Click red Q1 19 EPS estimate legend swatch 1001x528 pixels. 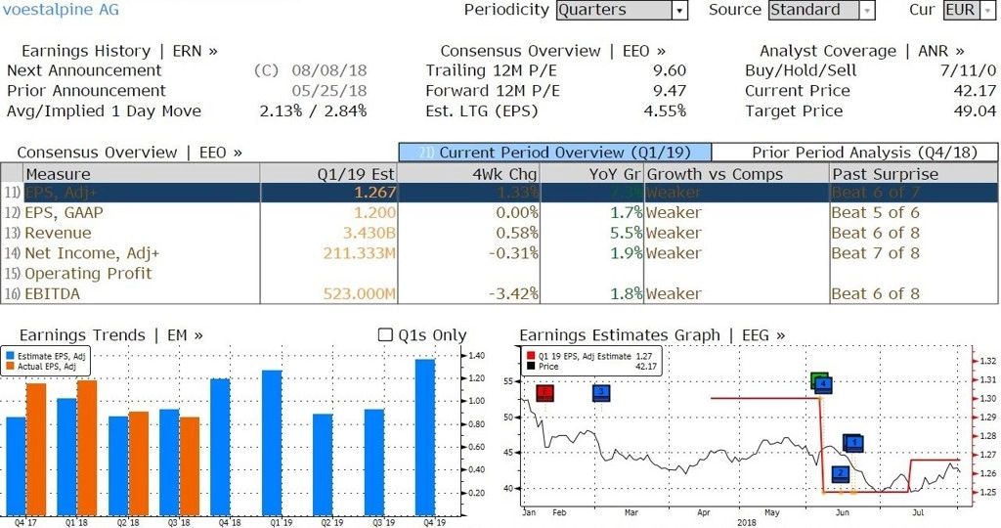531,356
